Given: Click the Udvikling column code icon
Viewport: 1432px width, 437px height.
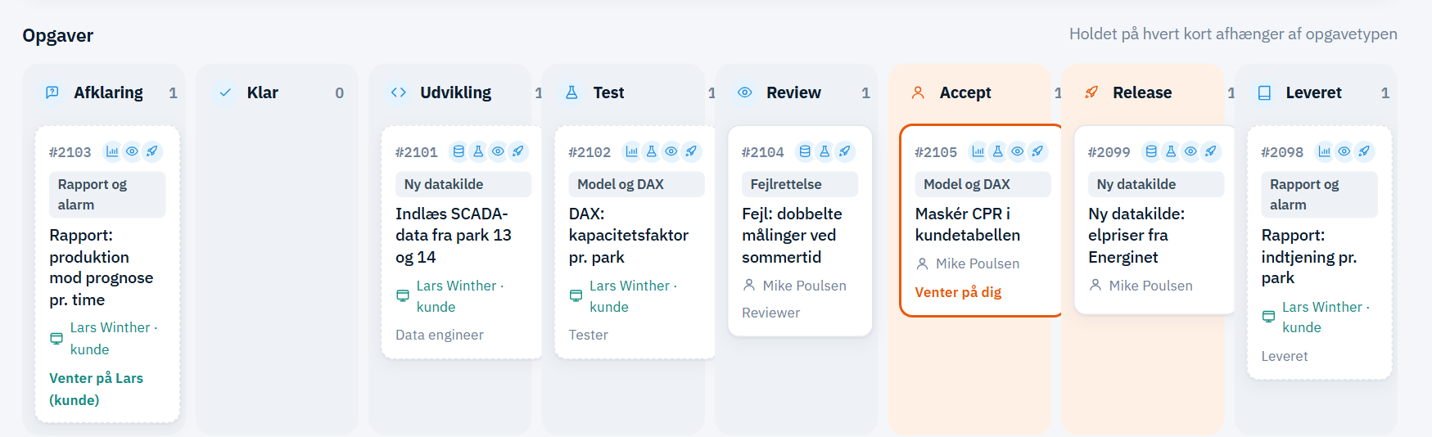Looking at the screenshot, I should 399,92.
